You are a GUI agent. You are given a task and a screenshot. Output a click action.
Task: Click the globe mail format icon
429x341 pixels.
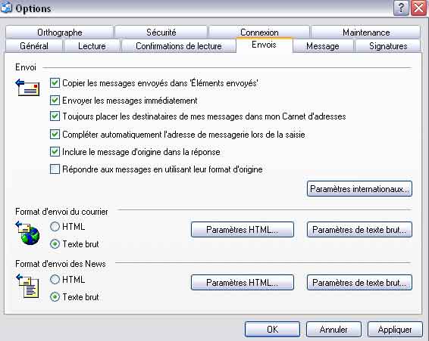point(27,233)
